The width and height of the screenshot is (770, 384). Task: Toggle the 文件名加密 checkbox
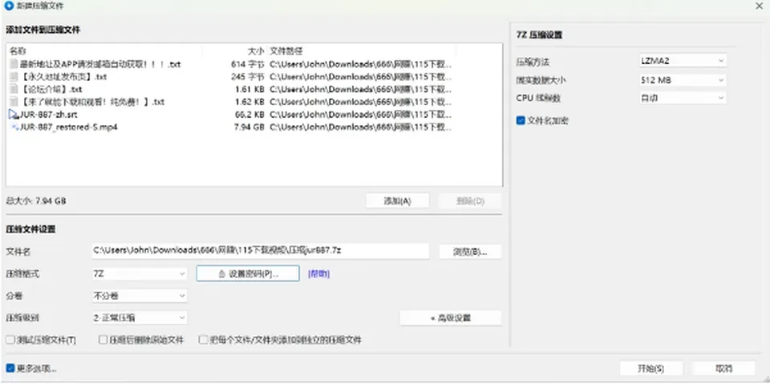click(521, 120)
